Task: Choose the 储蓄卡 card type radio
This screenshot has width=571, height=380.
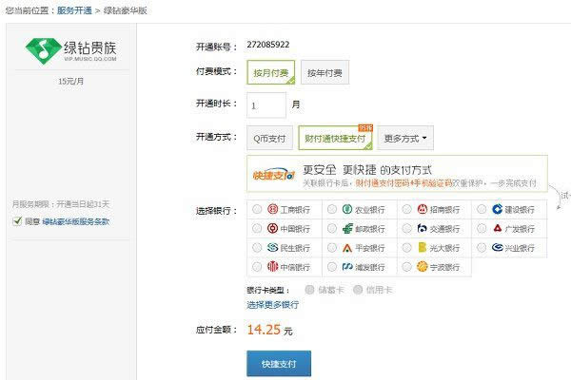Action: [x=309, y=289]
